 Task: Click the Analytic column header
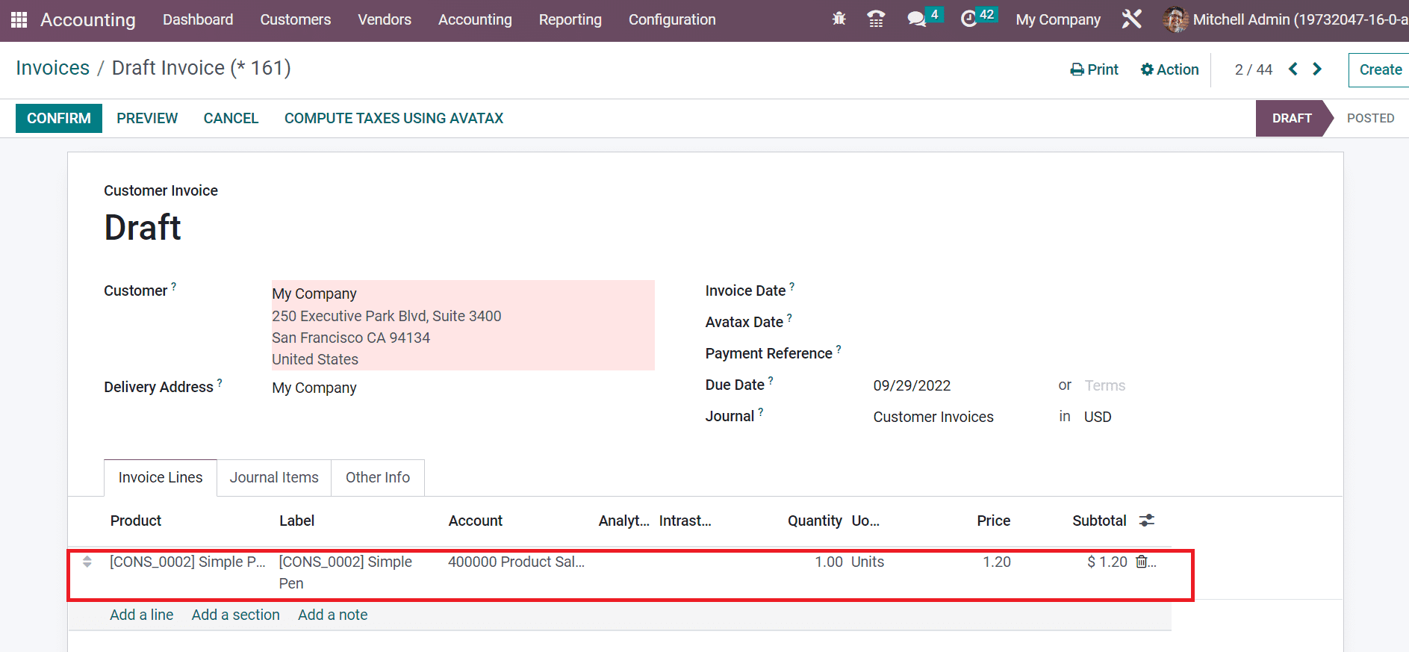(624, 521)
